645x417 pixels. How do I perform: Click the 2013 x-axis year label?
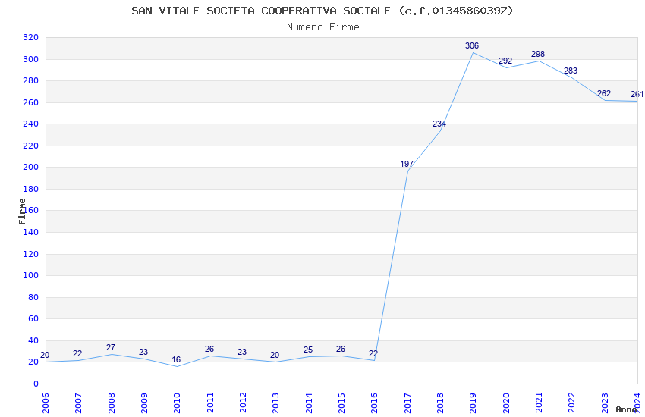[275, 403]
